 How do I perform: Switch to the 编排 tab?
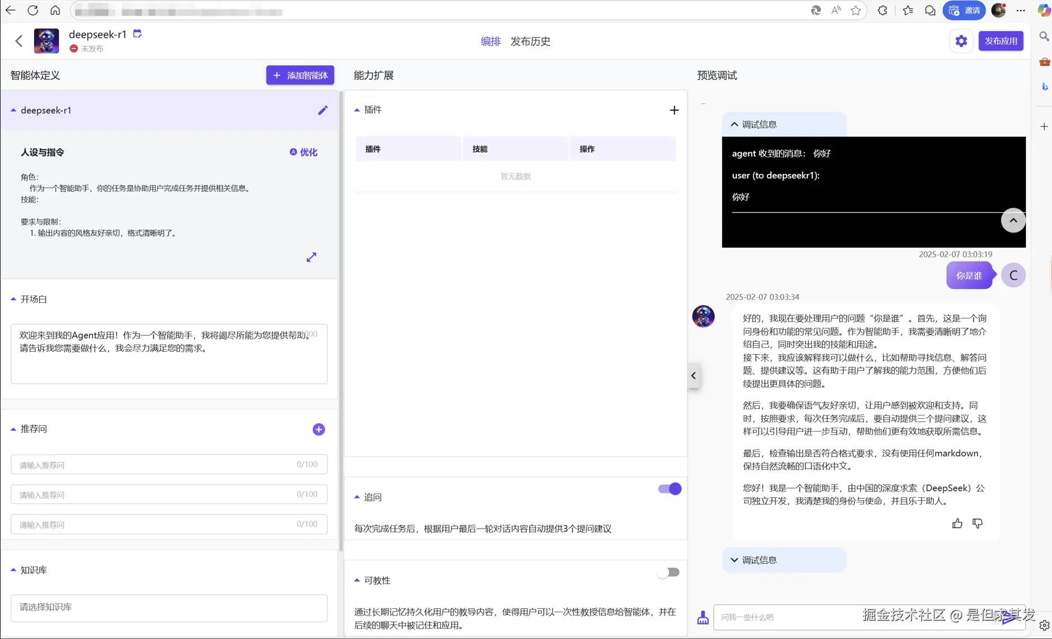coord(491,41)
